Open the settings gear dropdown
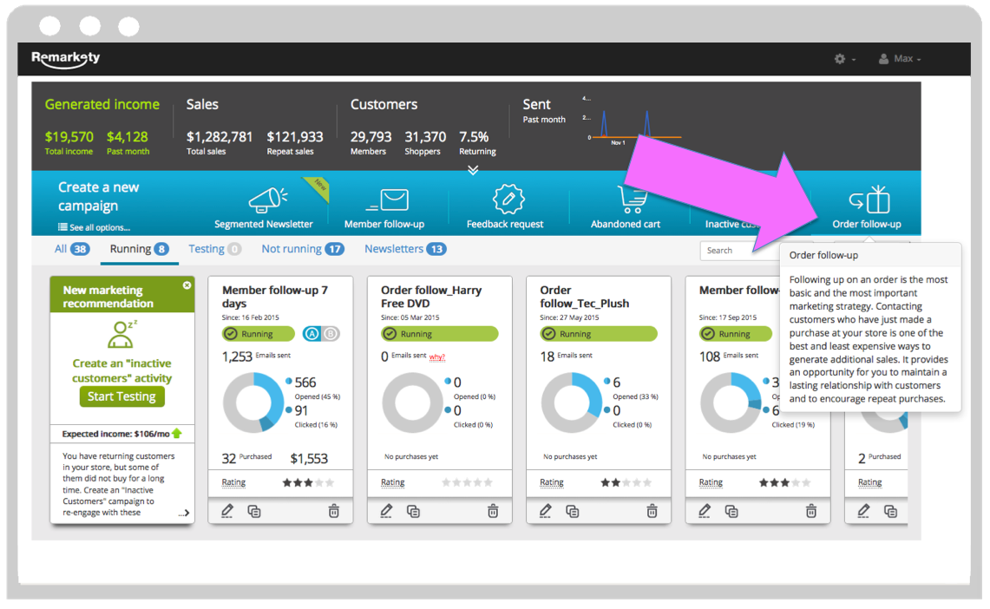This screenshot has height=609, width=990. 845,59
